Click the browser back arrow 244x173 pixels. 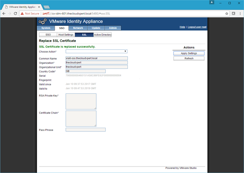[4, 13]
